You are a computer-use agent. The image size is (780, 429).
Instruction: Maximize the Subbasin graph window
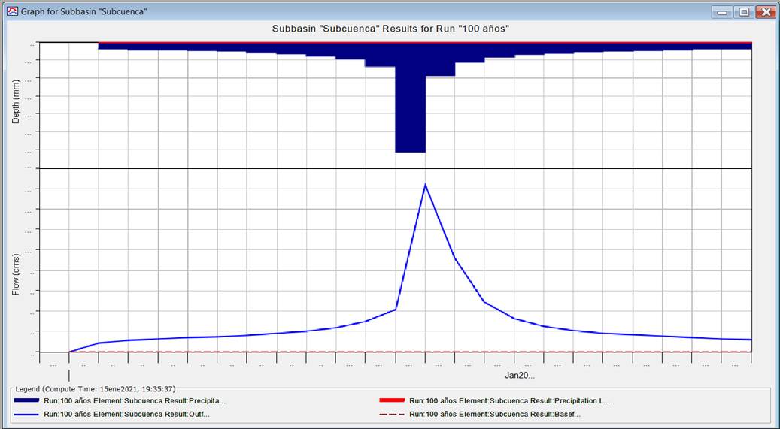[x=744, y=12]
